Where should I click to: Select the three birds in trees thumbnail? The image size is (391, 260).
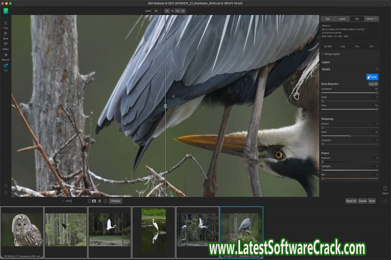pyautogui.click(x=198, y=232)
